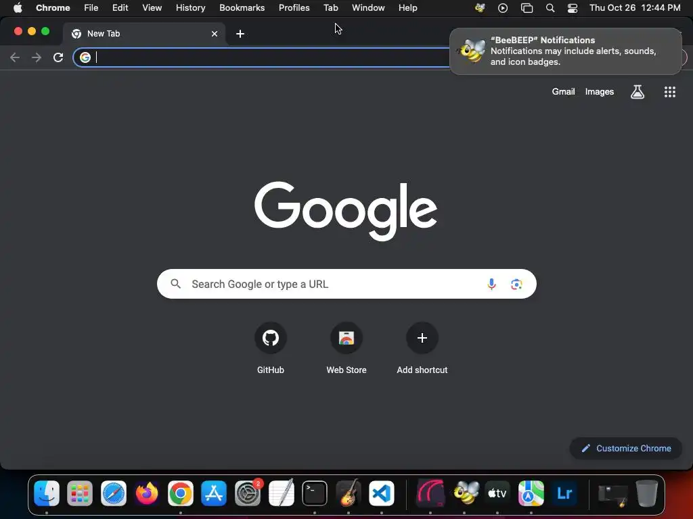Click the back navigation arrow
The image size is (693, 519).
15,57
